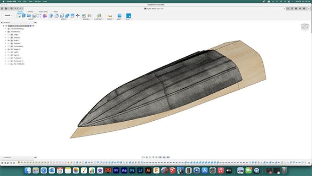Show the Deck:1 component
Screen dimensions: 312x176
[x=9, y=55]
